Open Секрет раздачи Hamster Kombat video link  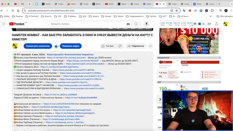(x=74, y=70)
